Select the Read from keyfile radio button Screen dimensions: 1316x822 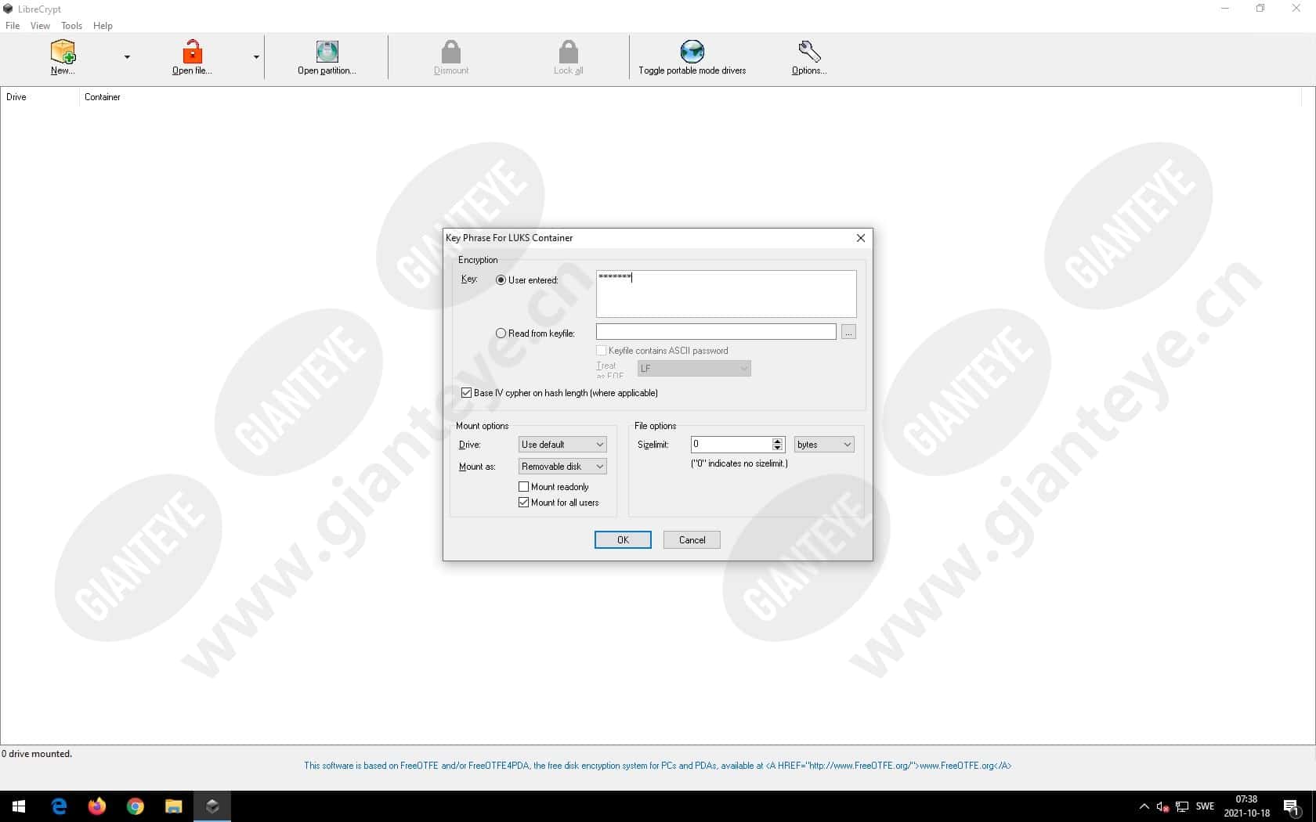pyautogui.click(x=501, y=333)
